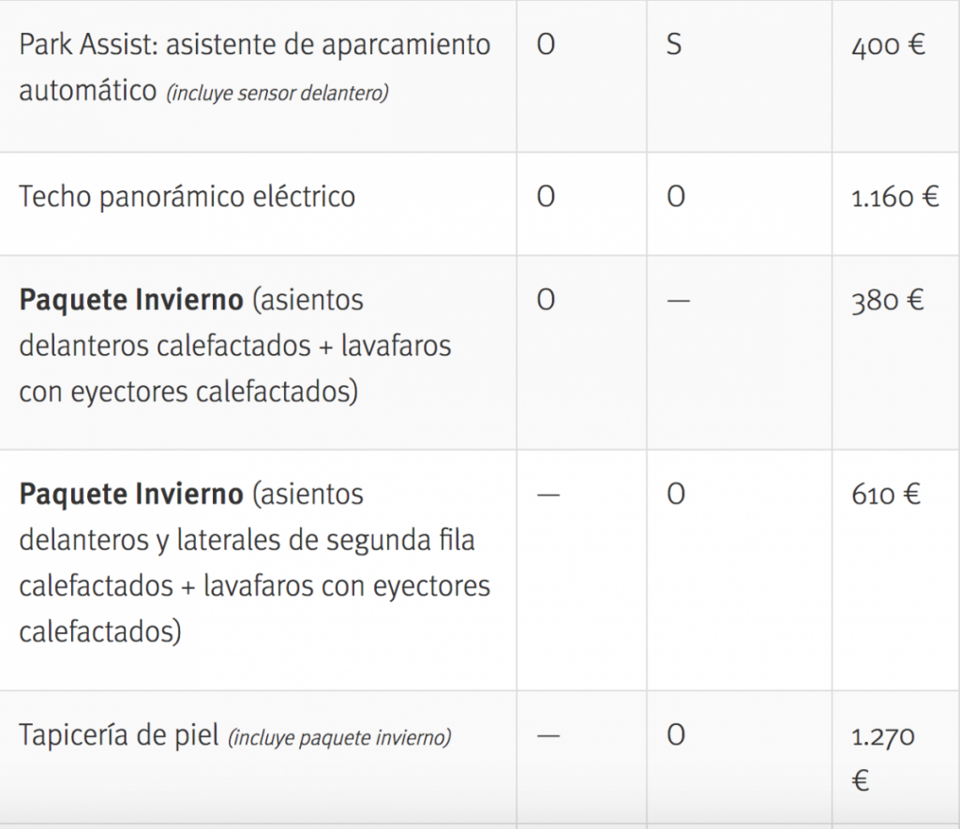Click the 'Techo panorámico eléctrico' text

tap(187, 198)
